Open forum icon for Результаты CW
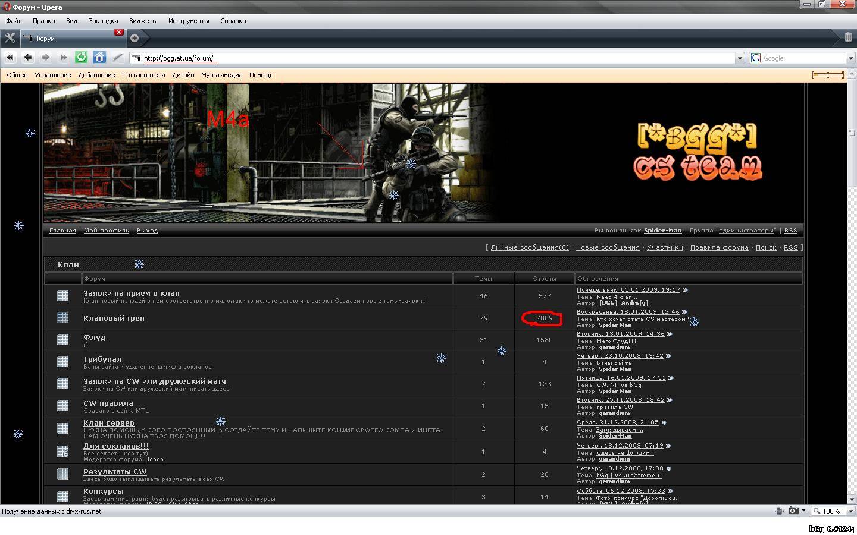Screen dimensions: 857x535 (62, 474)
